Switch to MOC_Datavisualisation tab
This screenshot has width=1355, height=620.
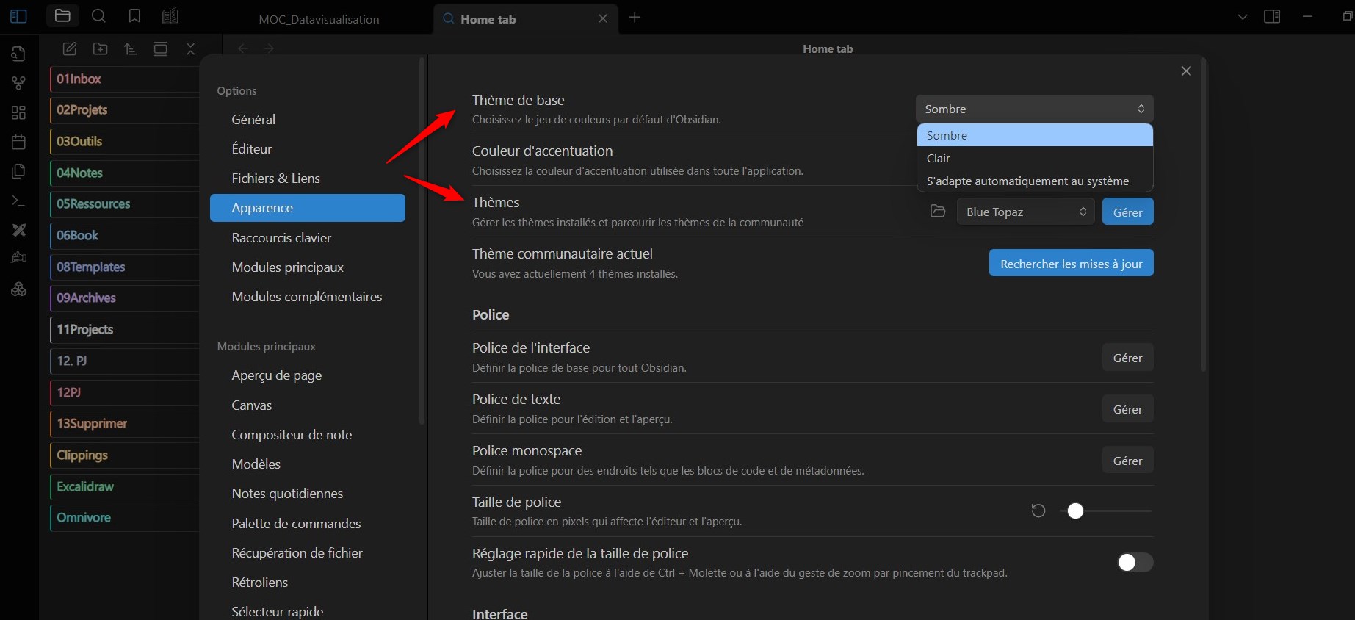(319, 19)
